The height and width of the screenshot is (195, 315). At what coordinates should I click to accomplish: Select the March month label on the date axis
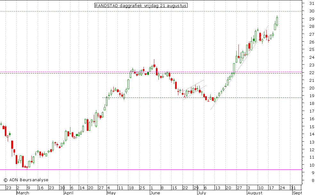tap(23, 193)
